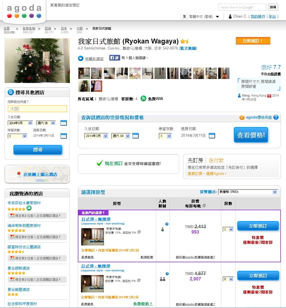Click the map pin icon in the map box
The width and height of the screenshot is (286, 308).
click(19, 174)
